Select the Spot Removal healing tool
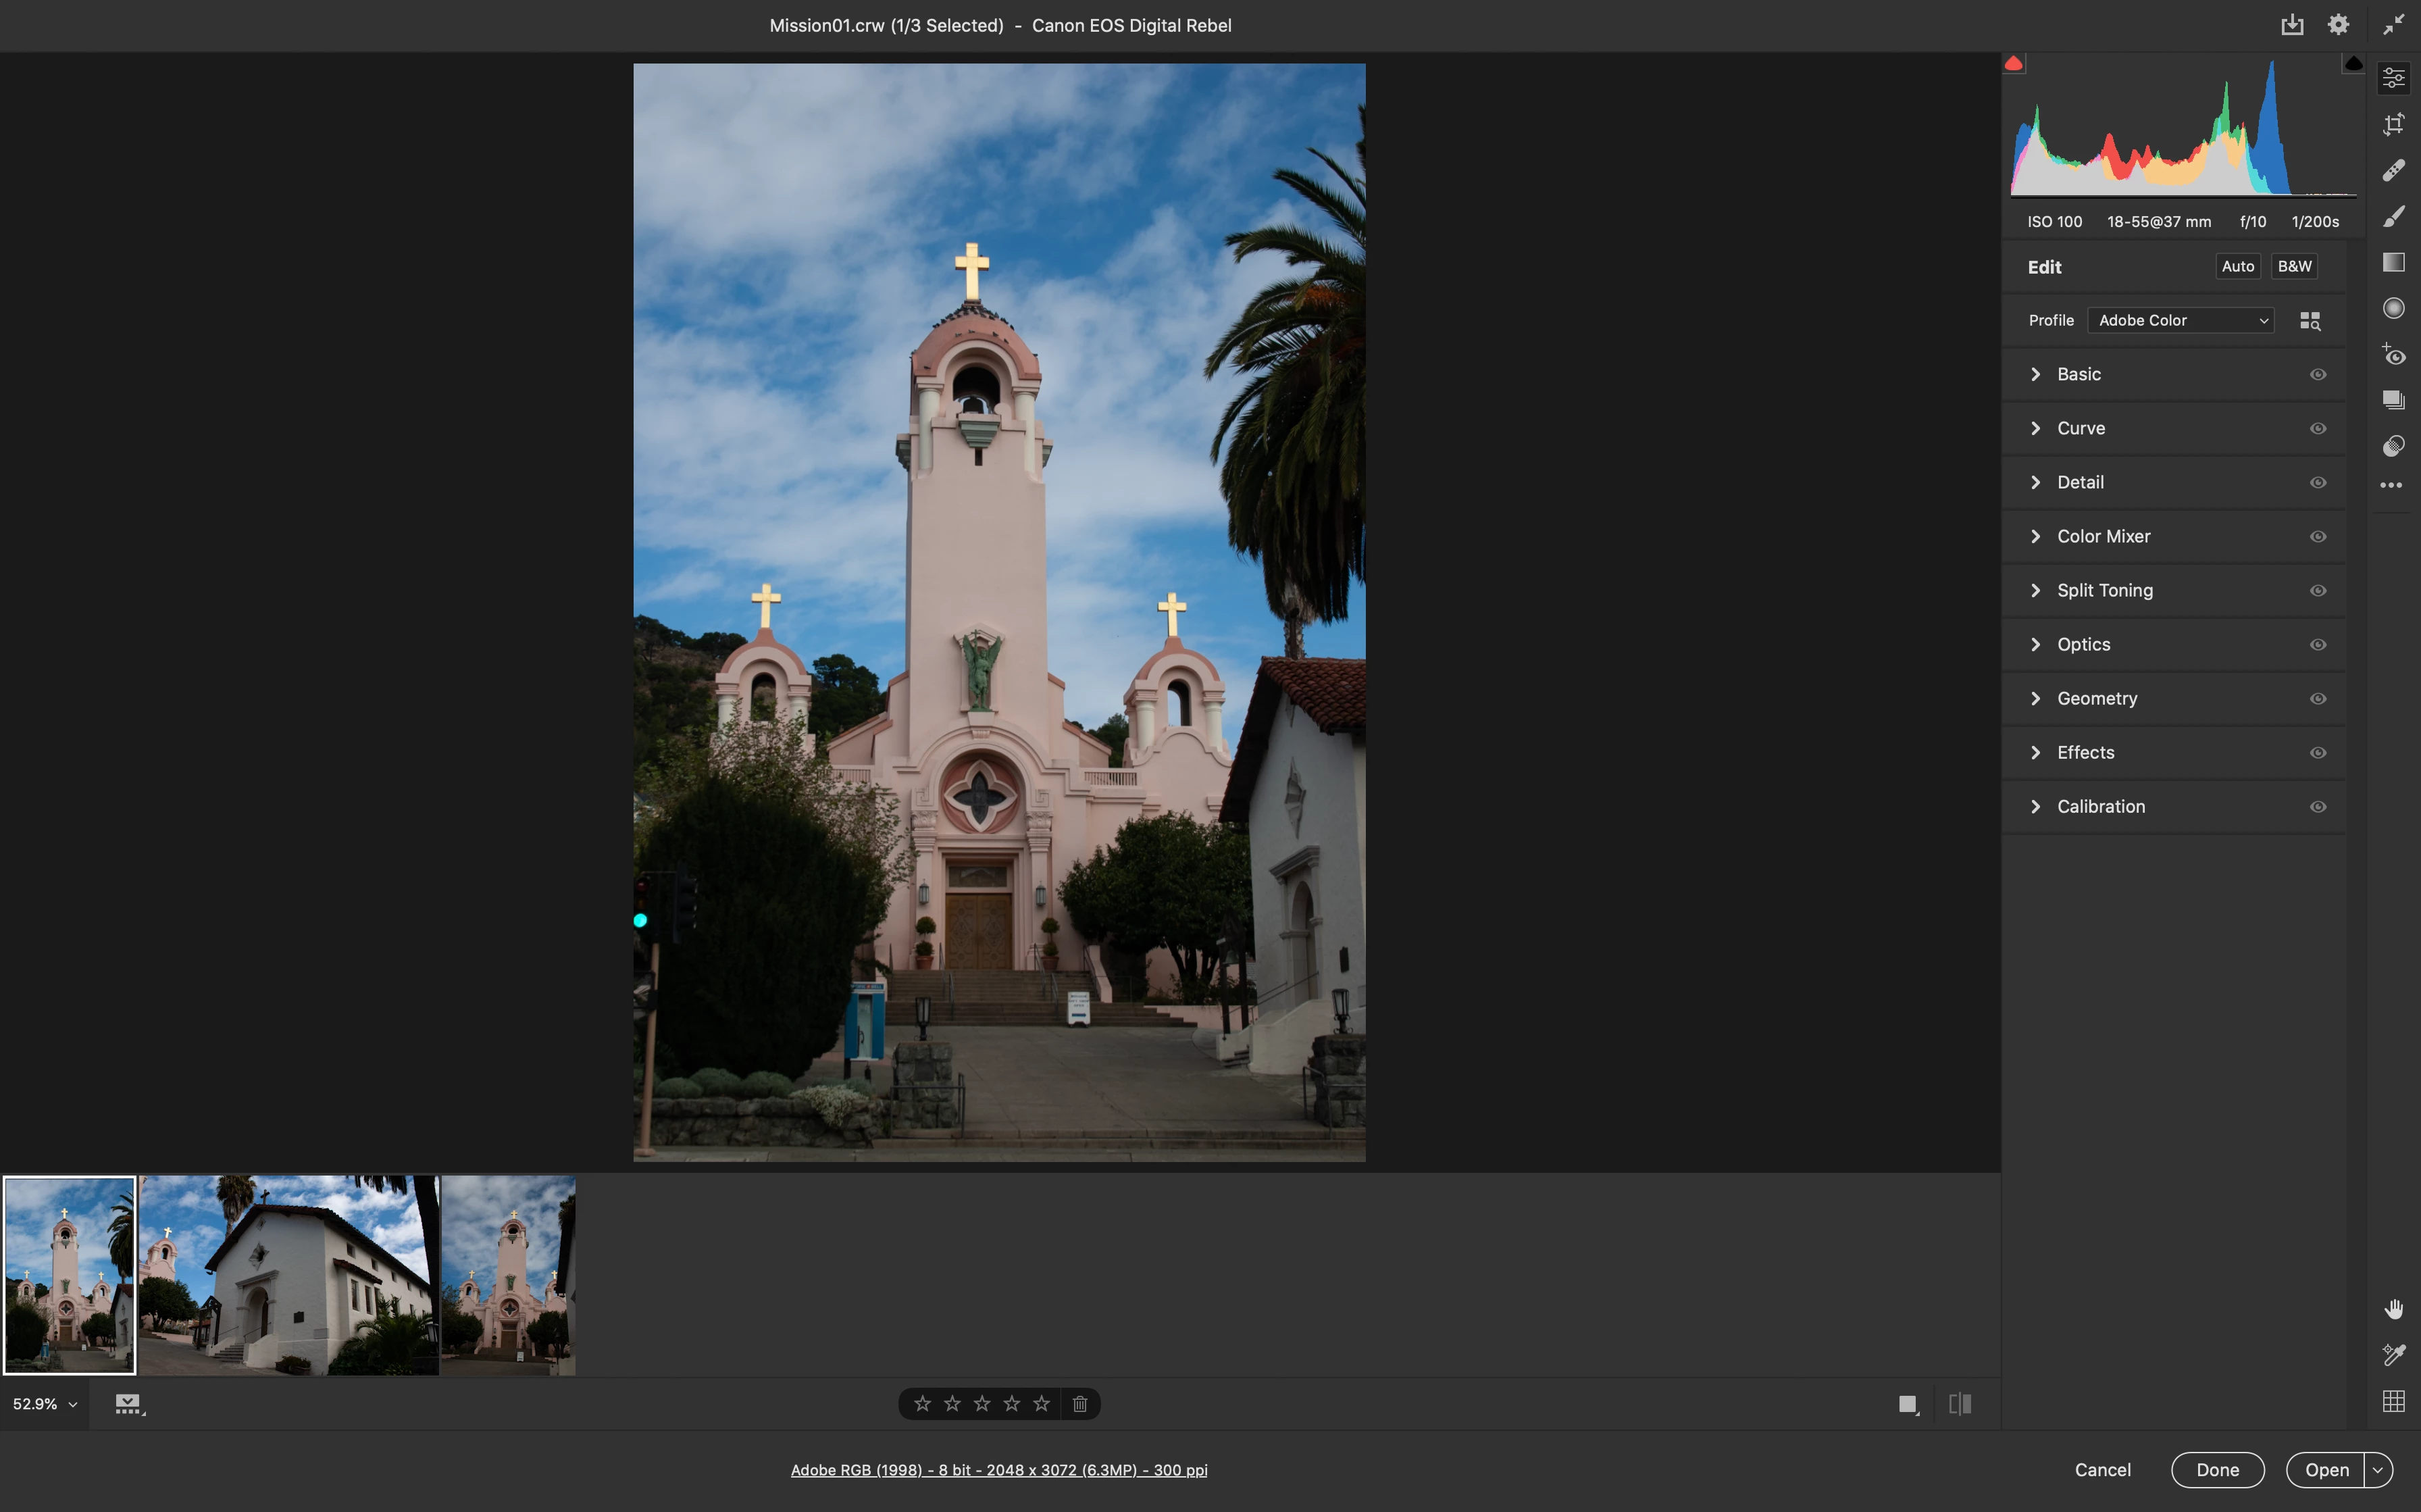 (2393, 170)
